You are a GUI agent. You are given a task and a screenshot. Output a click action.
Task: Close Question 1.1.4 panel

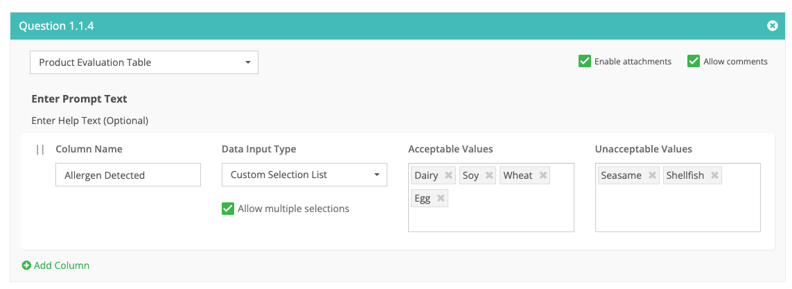[773, 26]
